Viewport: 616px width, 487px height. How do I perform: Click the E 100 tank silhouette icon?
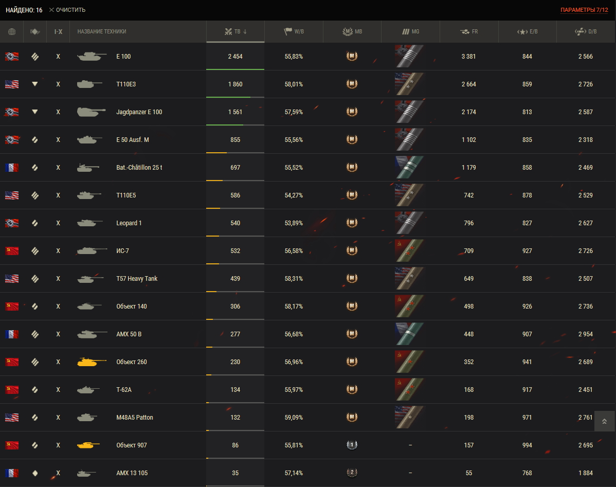tap(92, 57)
